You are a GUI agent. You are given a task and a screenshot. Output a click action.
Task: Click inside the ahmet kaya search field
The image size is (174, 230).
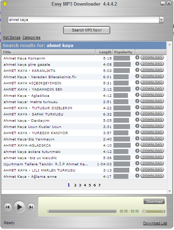click(x=84, y=20)
